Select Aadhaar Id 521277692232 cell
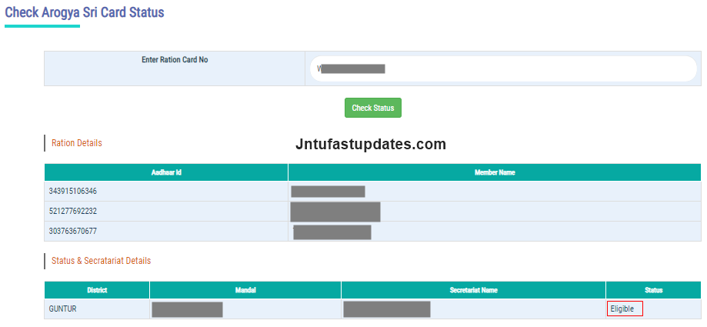The image size is (707, 327). tap(166, 211)
